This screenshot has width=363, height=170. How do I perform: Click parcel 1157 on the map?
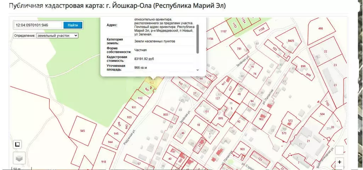point(223,32)
